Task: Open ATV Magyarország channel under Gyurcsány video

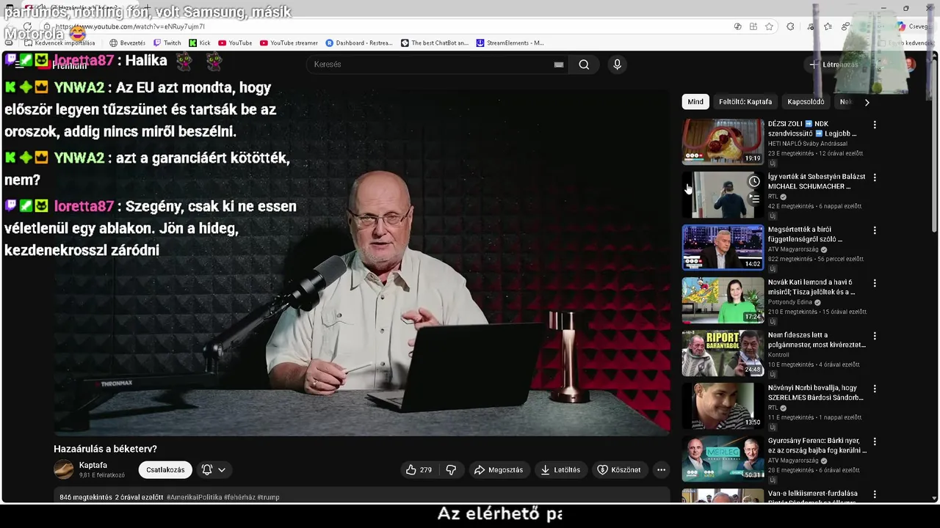Action: pos(793,461)
